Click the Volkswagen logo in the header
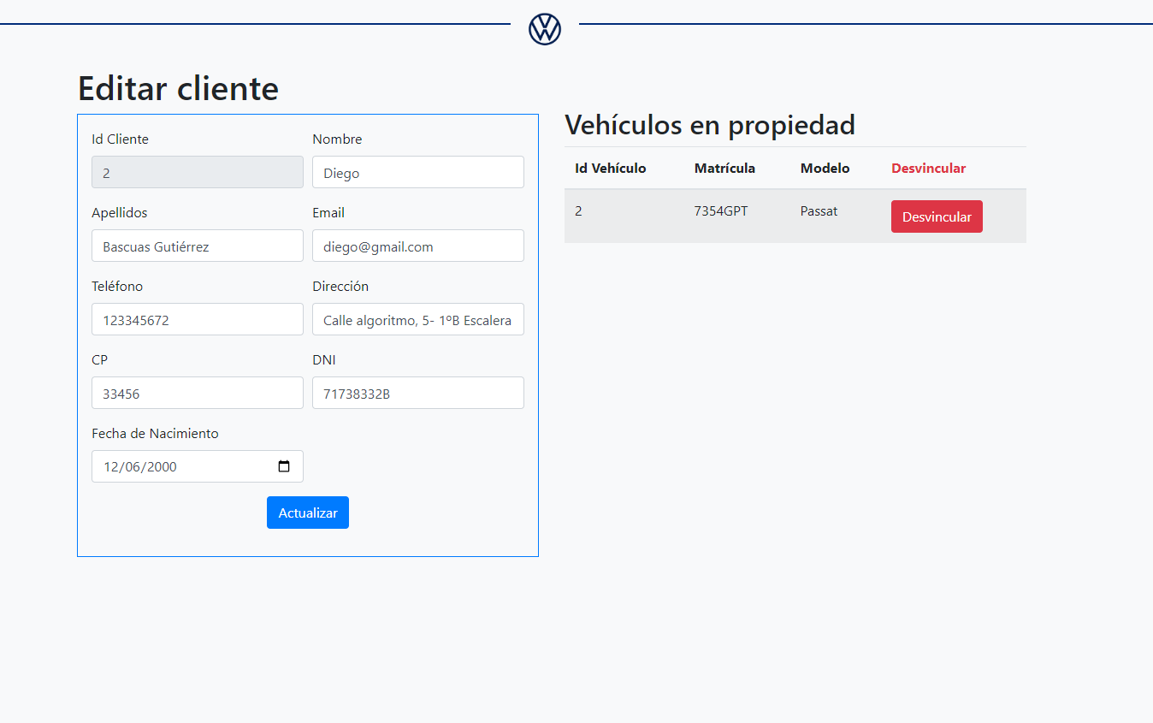 pyautogui.click(x=545, y=28)
